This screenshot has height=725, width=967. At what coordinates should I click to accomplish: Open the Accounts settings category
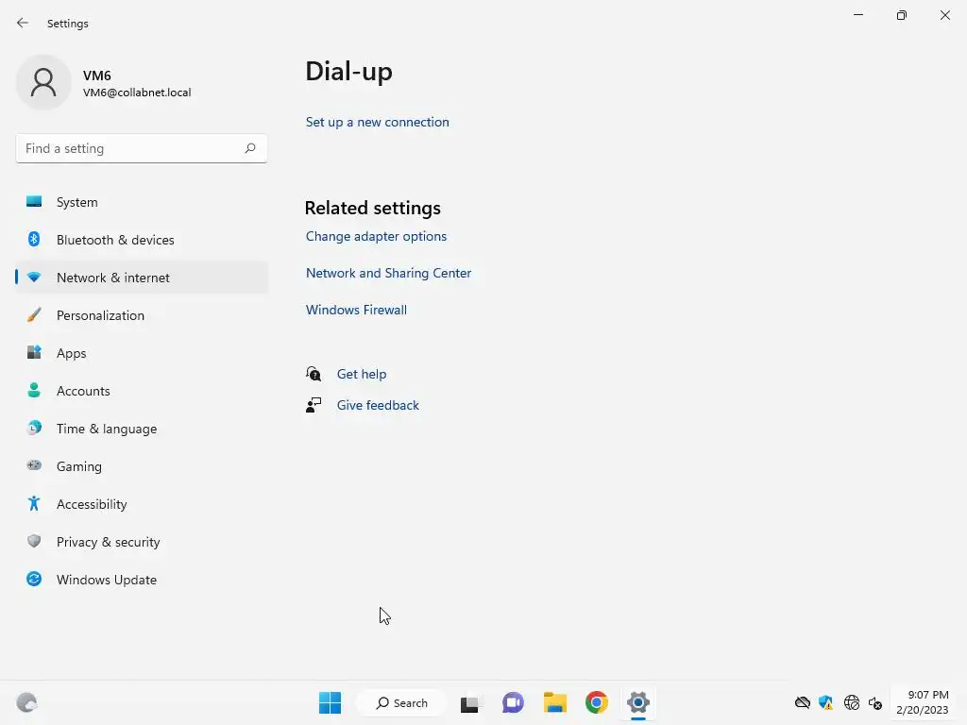click(x=142, y=391)
